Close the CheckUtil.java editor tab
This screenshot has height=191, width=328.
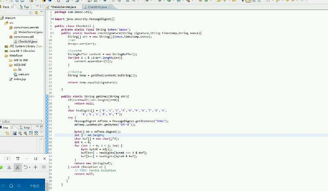click(x=110, y=7)
